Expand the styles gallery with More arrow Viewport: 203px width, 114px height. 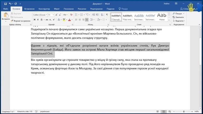[169, 20]
